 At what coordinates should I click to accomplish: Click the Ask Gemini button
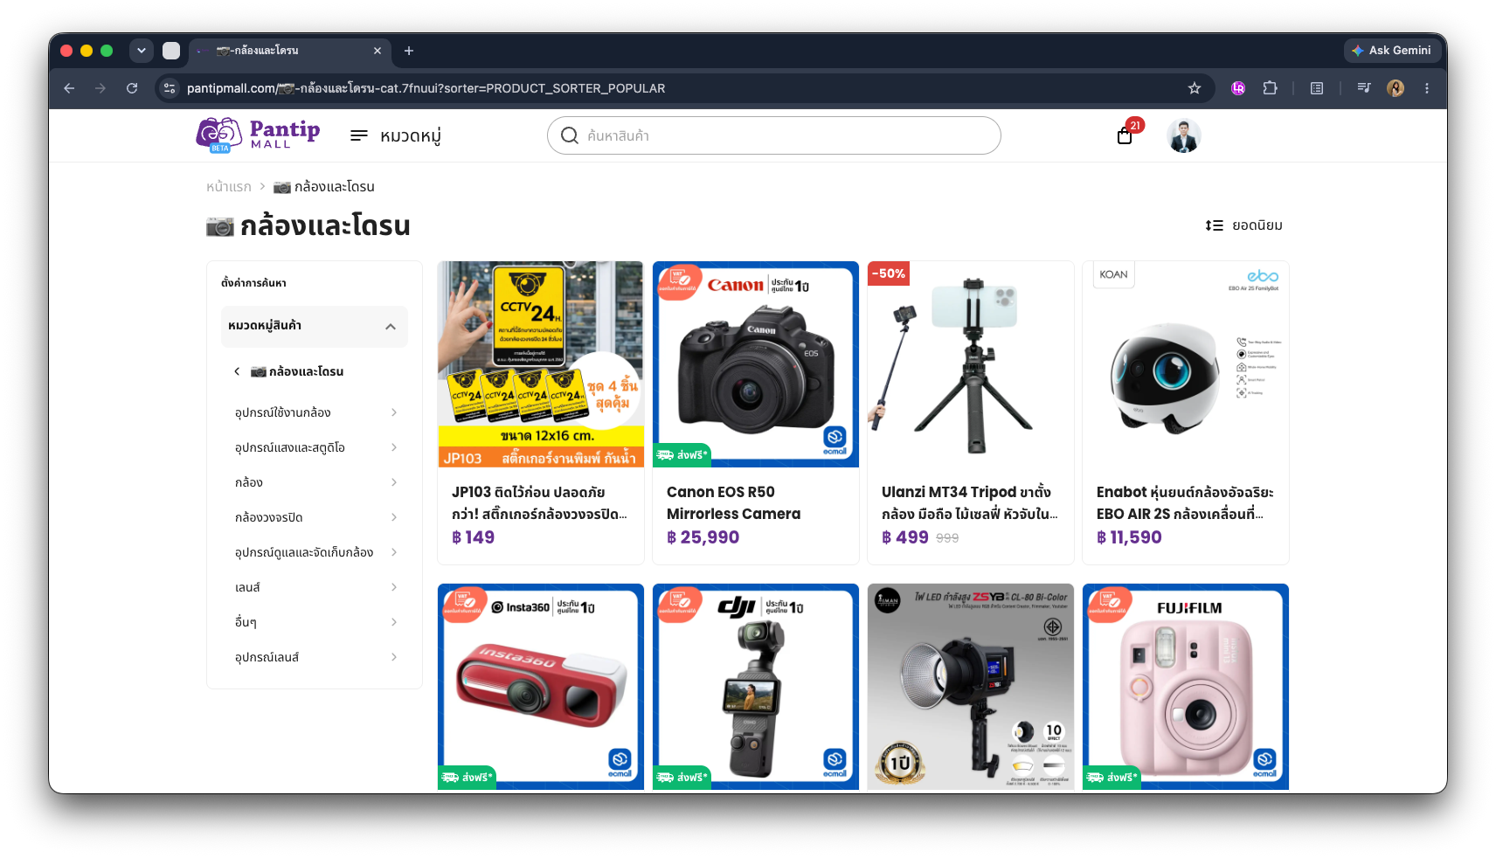(x=1391, y=51)
